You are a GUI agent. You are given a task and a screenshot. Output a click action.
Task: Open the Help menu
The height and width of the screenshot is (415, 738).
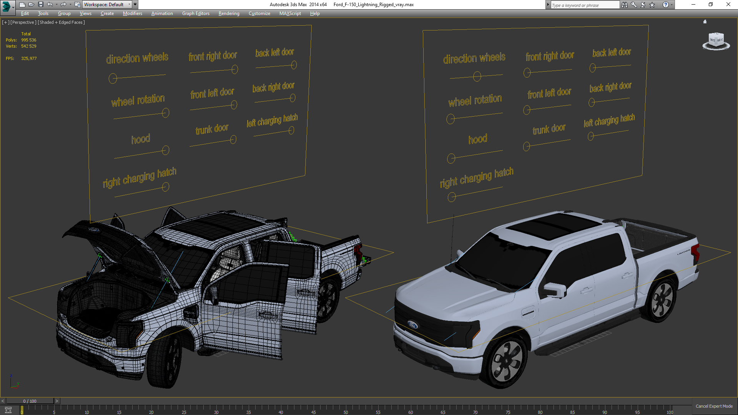(x=315, y=13)
